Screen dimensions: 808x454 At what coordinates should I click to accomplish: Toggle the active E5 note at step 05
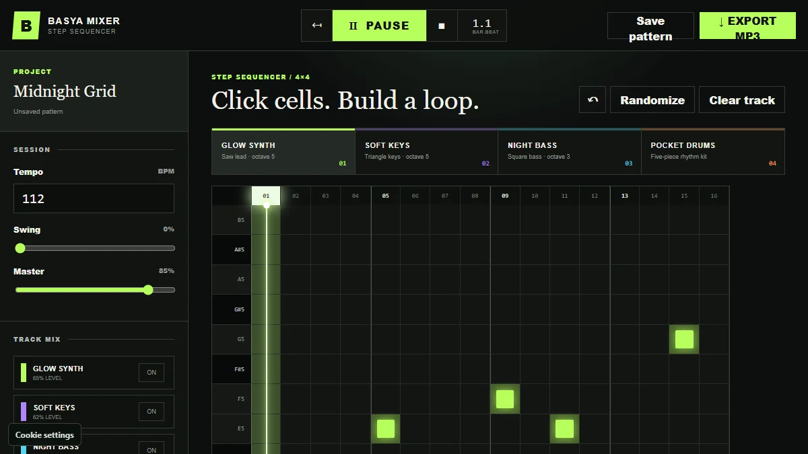385,428
